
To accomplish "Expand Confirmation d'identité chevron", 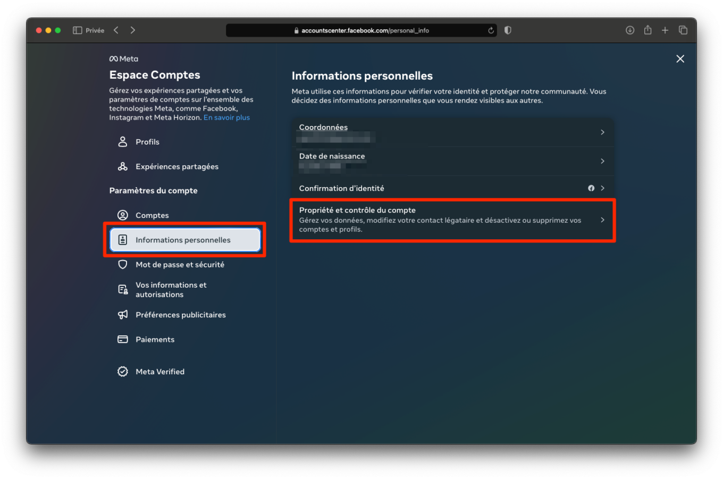I will (x=602, y=188).
